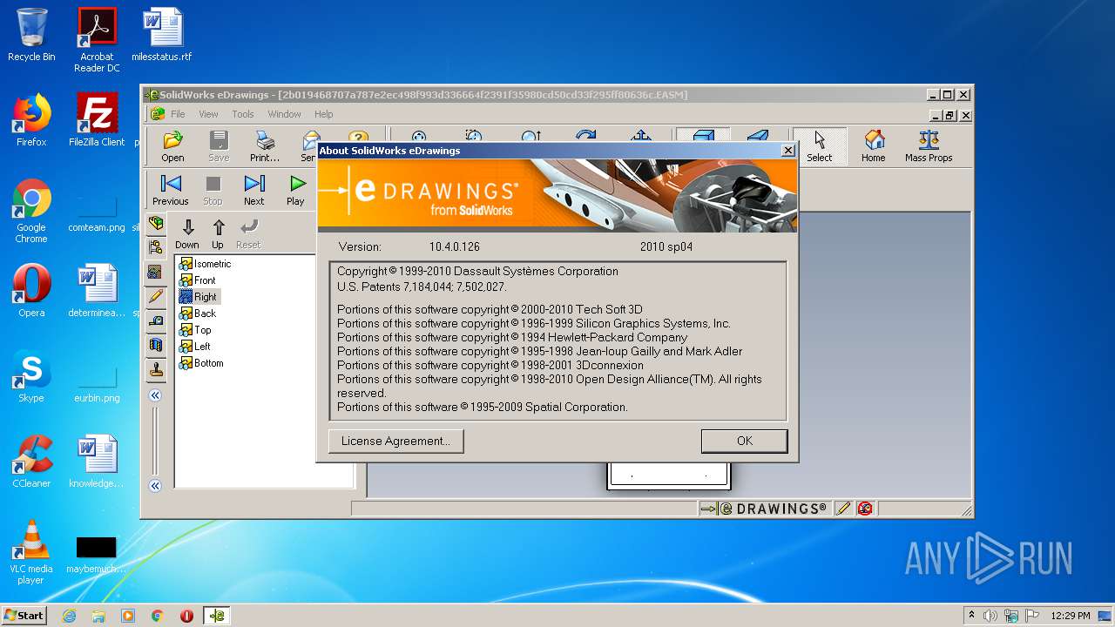Advance to Next view
The width and height of the screenshot is (1115, 627).
254,190
